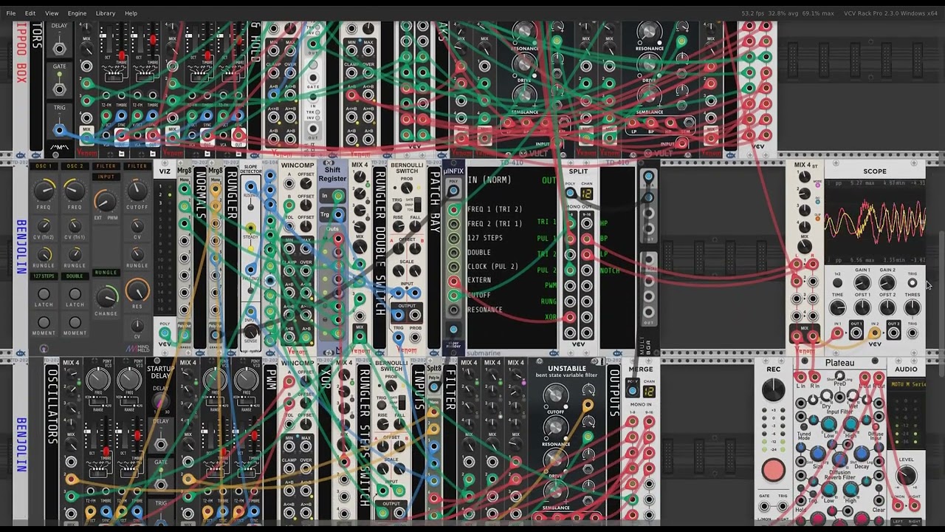
Task: Click SCOPE TIME knob
Action: click(x=837, y=308)
